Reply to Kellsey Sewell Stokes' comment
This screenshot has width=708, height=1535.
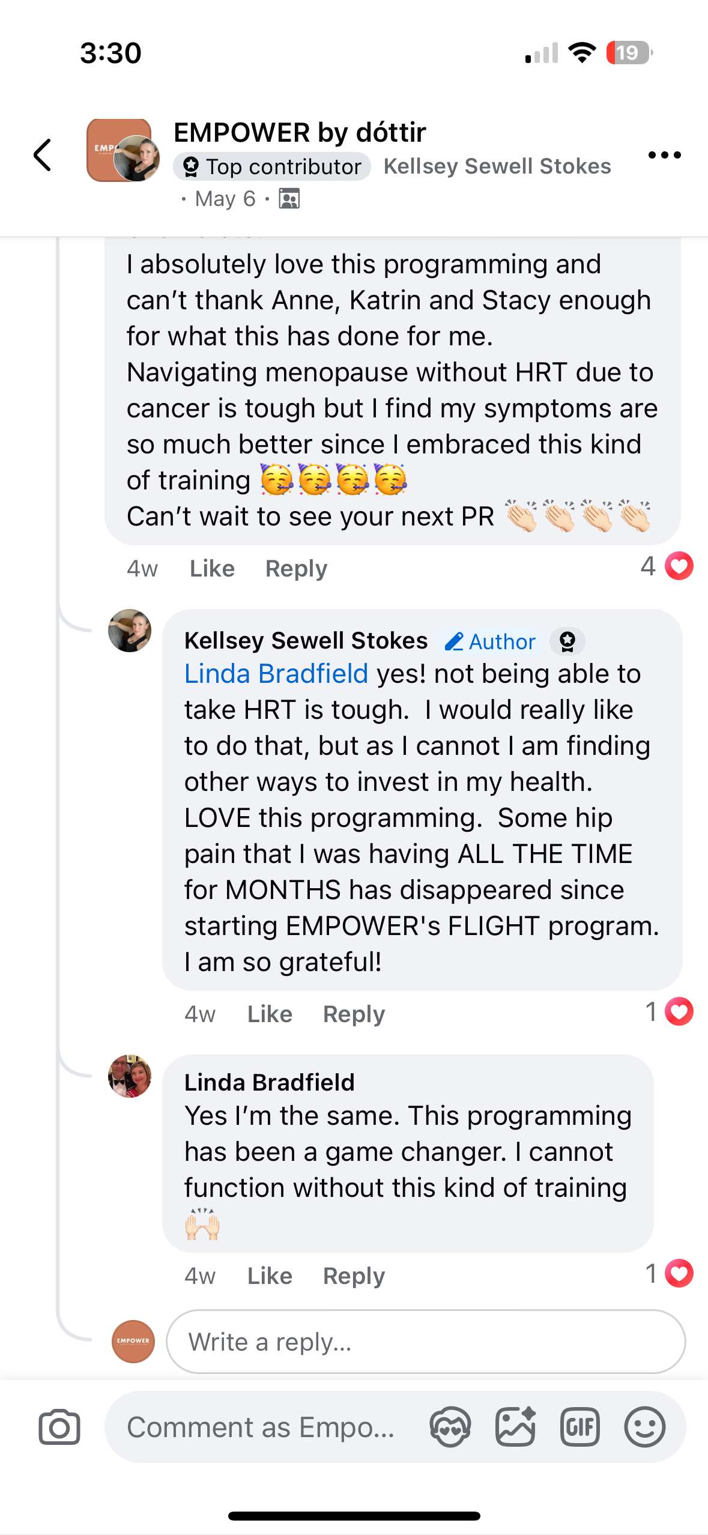click(354, 1014)
